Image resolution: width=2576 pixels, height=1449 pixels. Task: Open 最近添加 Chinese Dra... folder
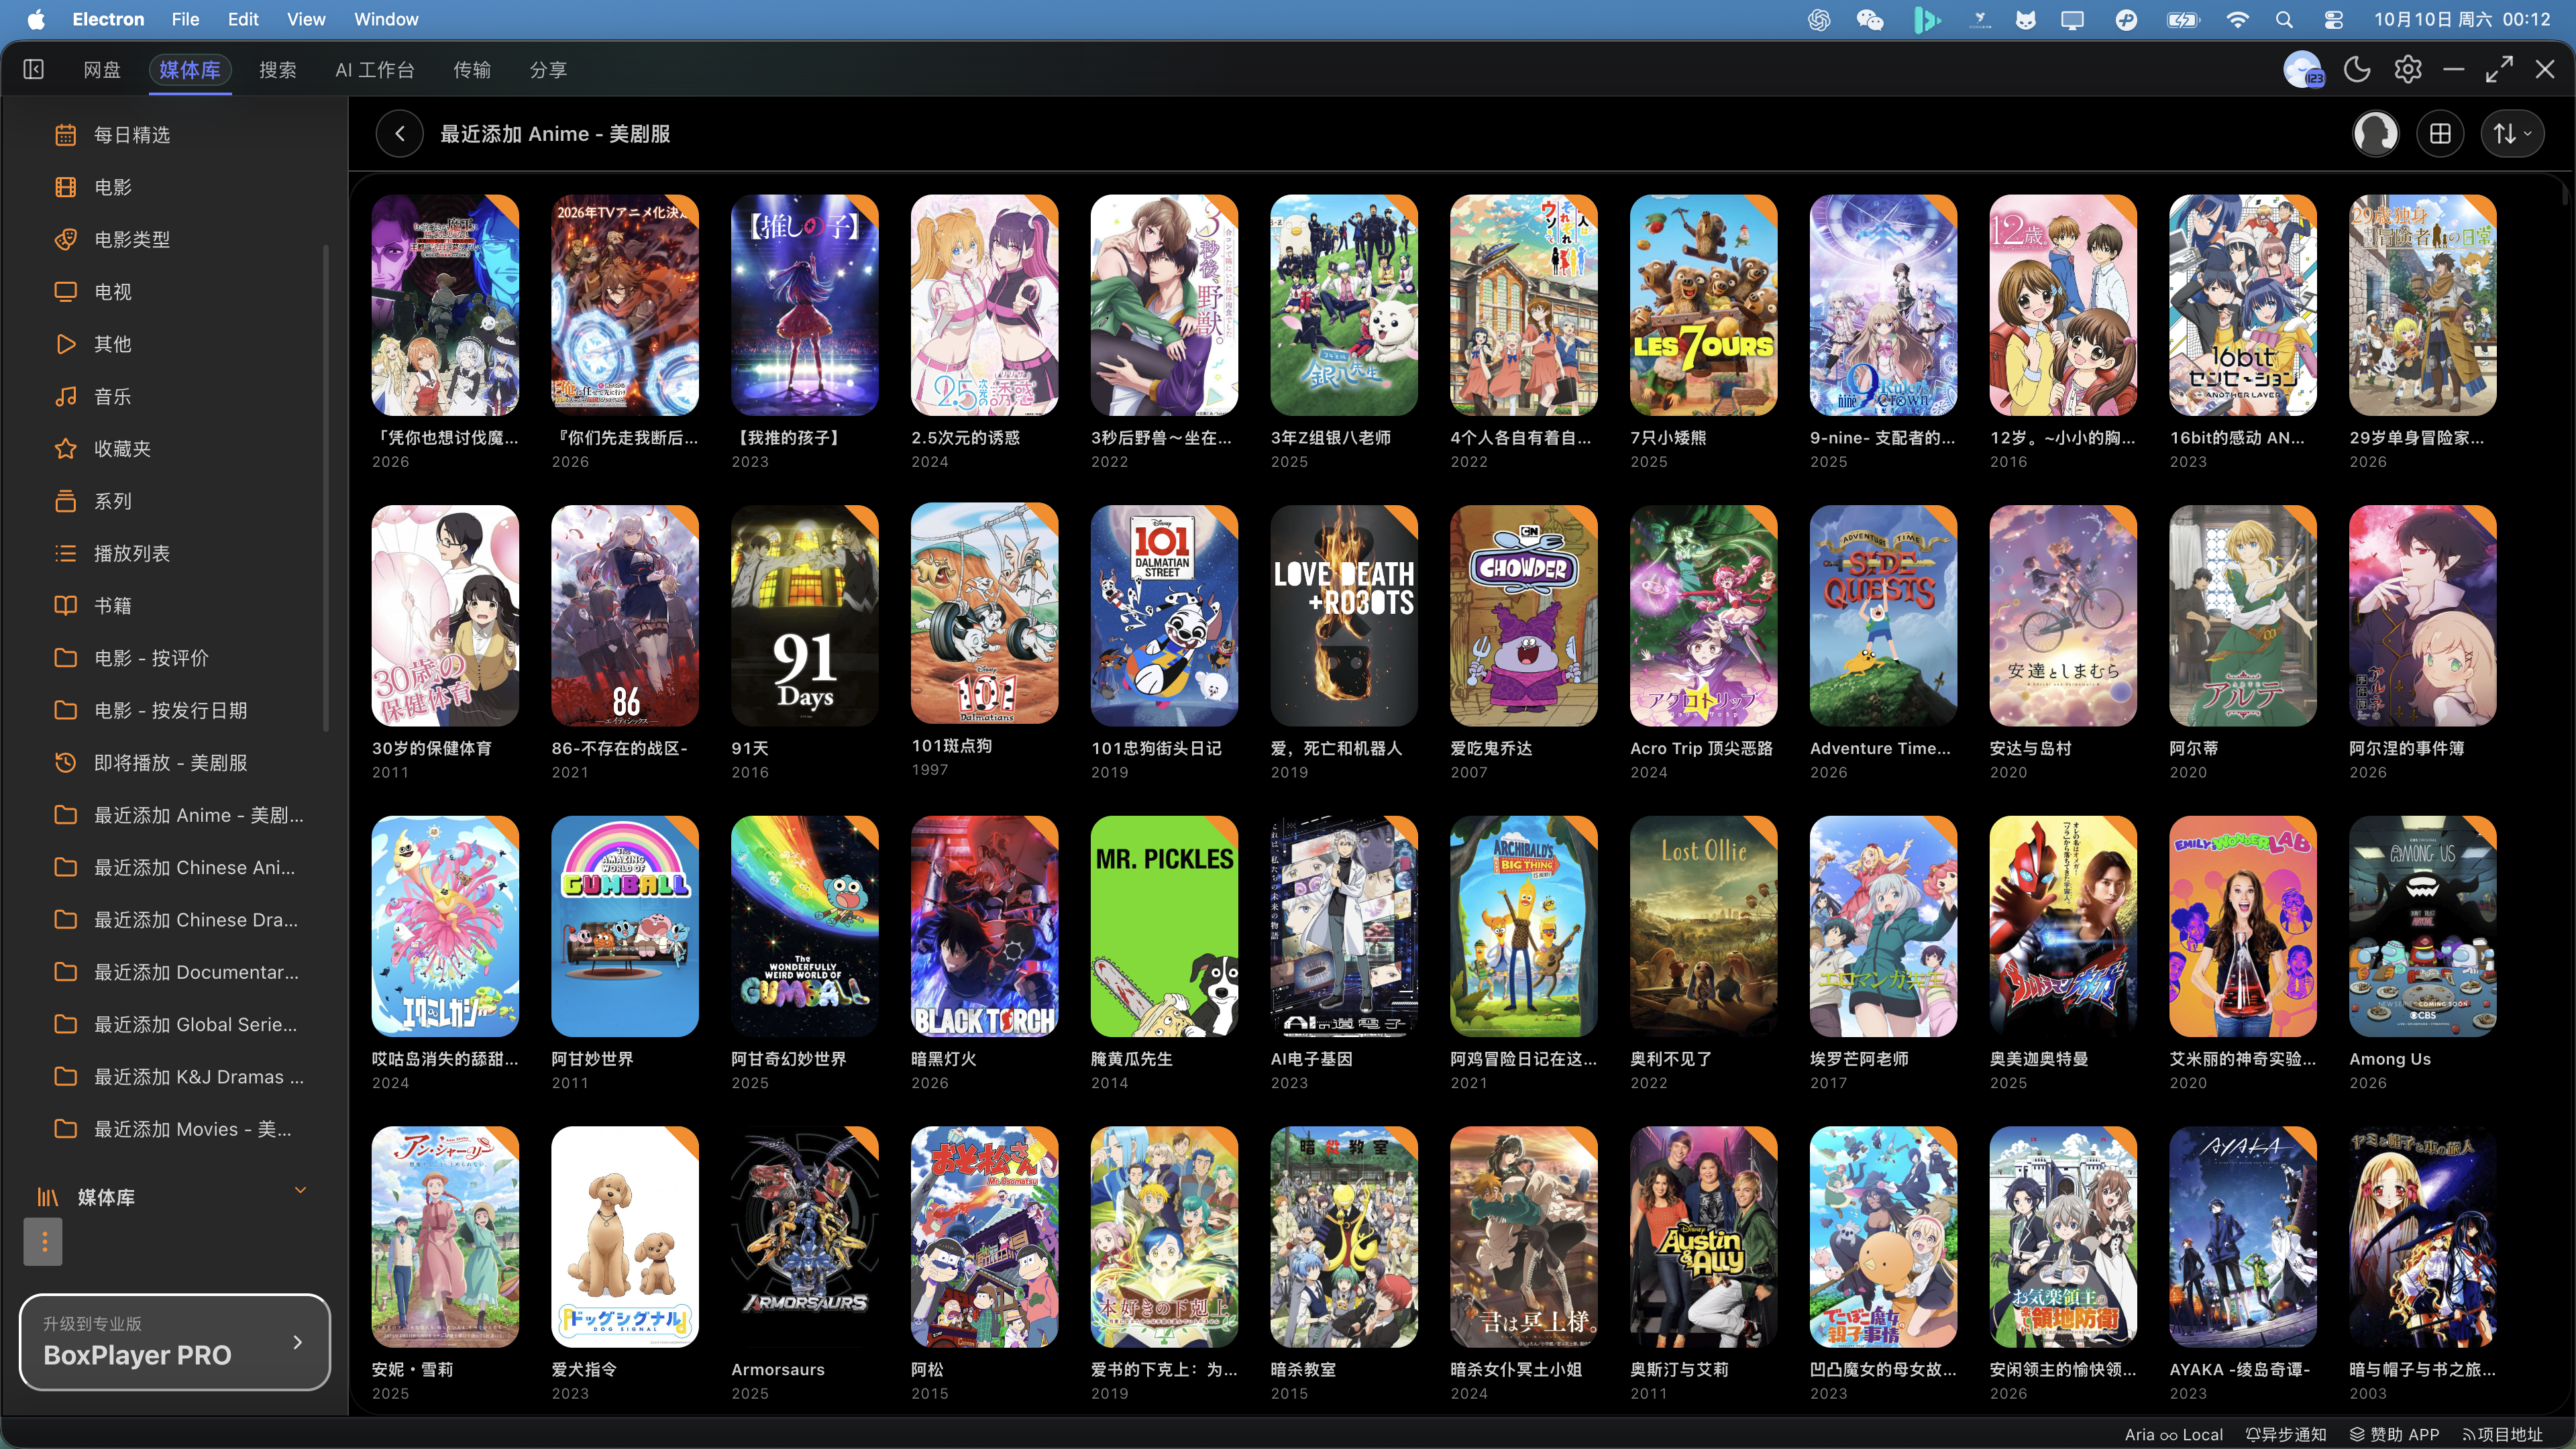point(196,920)
